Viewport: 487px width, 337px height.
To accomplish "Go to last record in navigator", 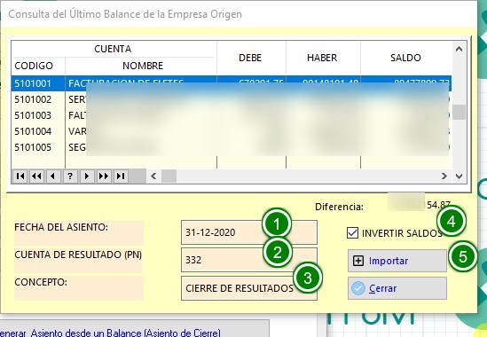I will coord(121,176).
